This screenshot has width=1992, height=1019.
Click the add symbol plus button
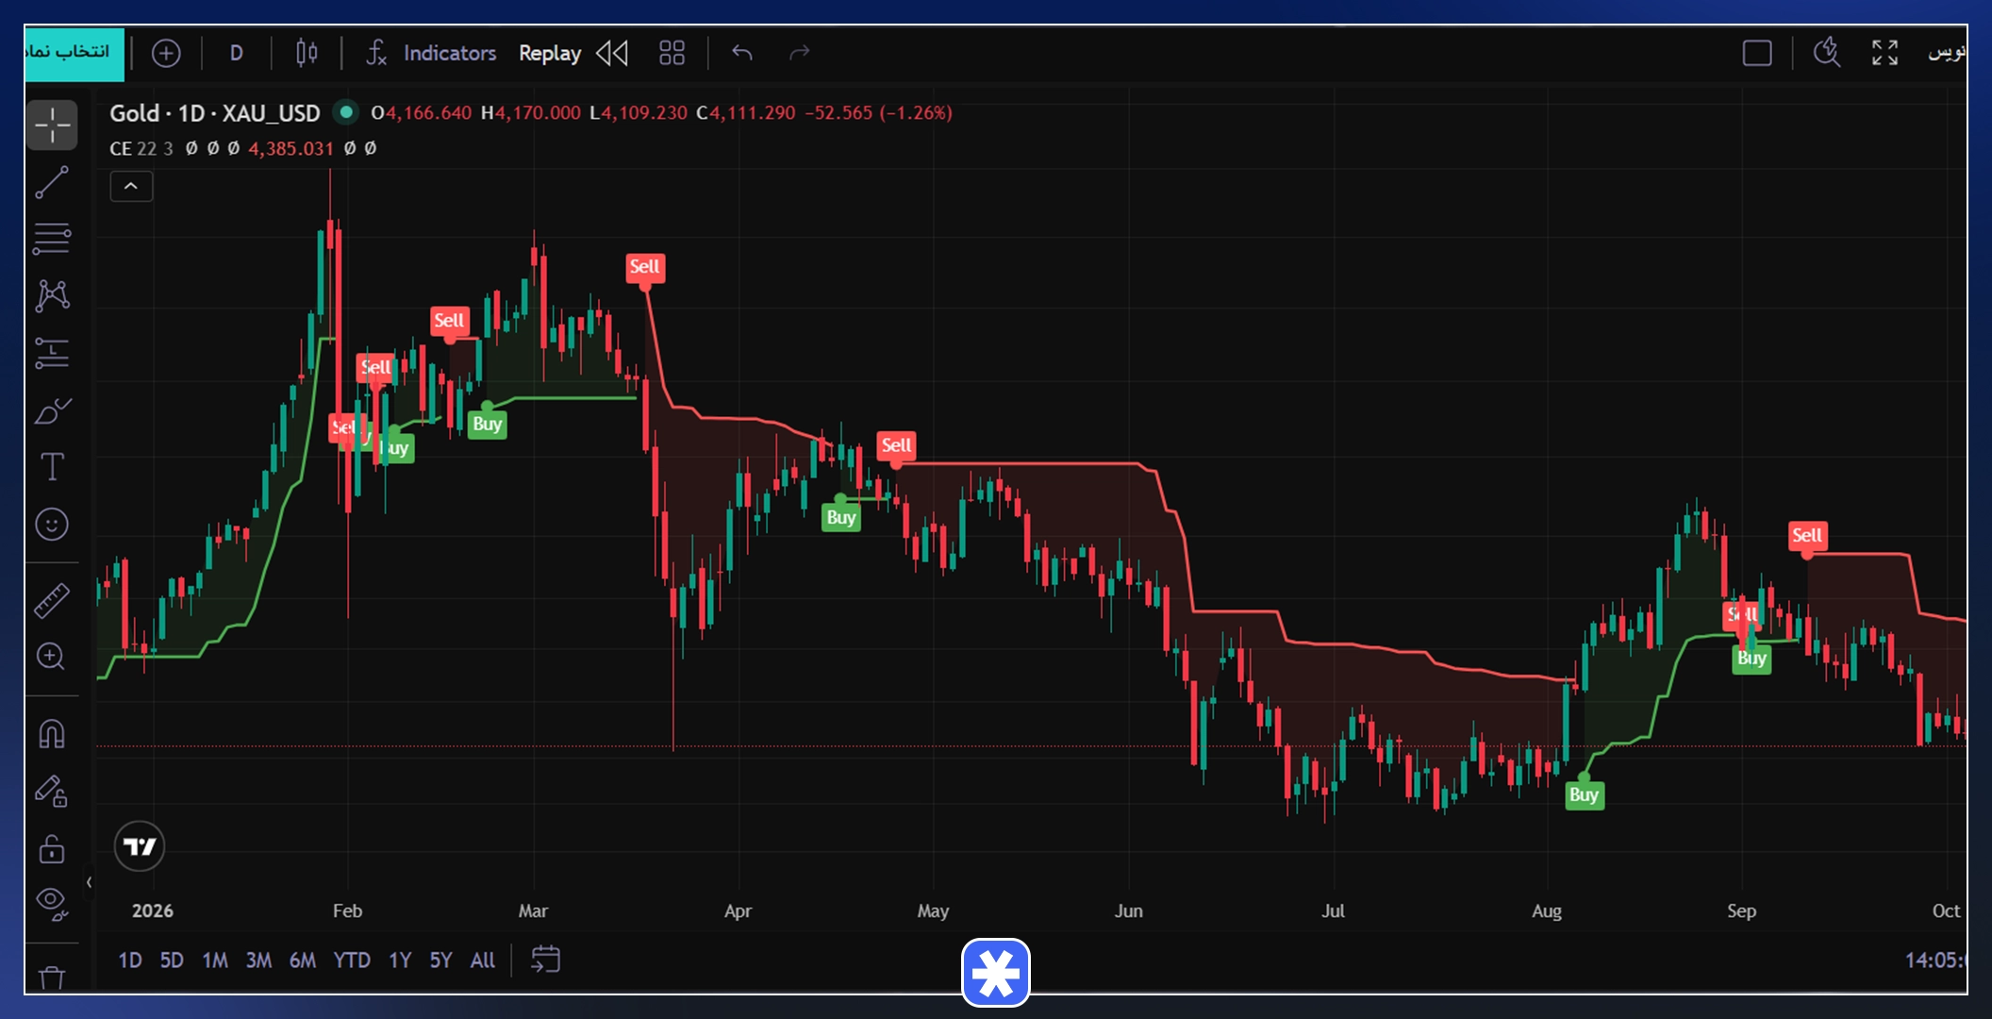[x=166, y=53]
